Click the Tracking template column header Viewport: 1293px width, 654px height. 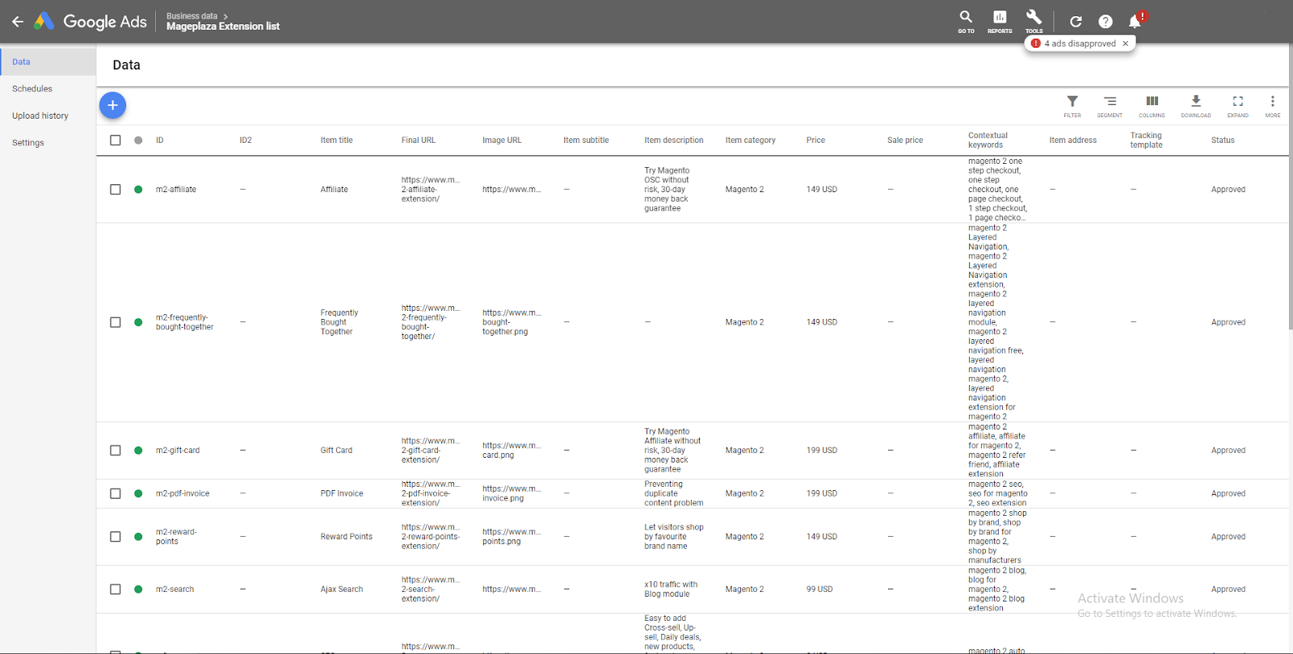tap(1146, 140)
